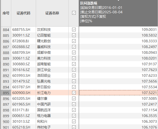Click security name 中国汽研
Viewport: 158px width, 129px height.
[44, 104]
